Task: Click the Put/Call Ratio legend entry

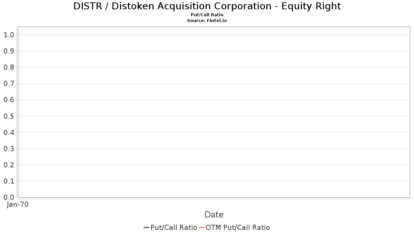Action: coord(170,227)
